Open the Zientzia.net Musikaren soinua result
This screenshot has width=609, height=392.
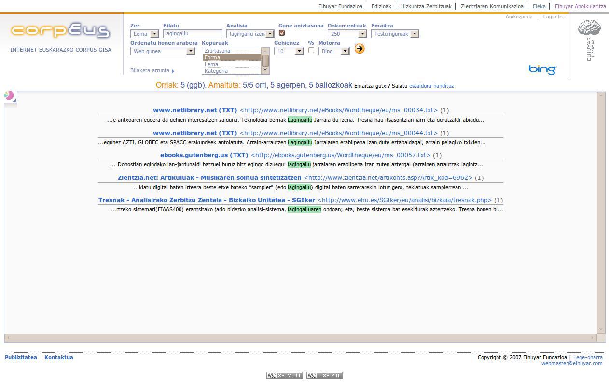tap(295, 178)
